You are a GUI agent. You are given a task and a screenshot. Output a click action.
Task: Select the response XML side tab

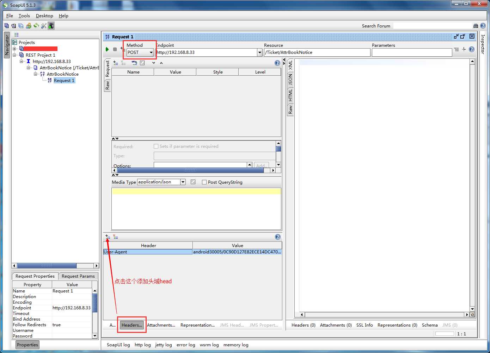click(x=290, y=65)
